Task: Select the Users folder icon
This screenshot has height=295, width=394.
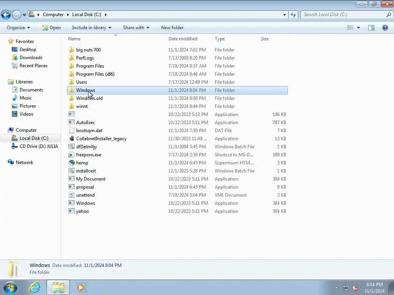Action: [x=71, y=82]
